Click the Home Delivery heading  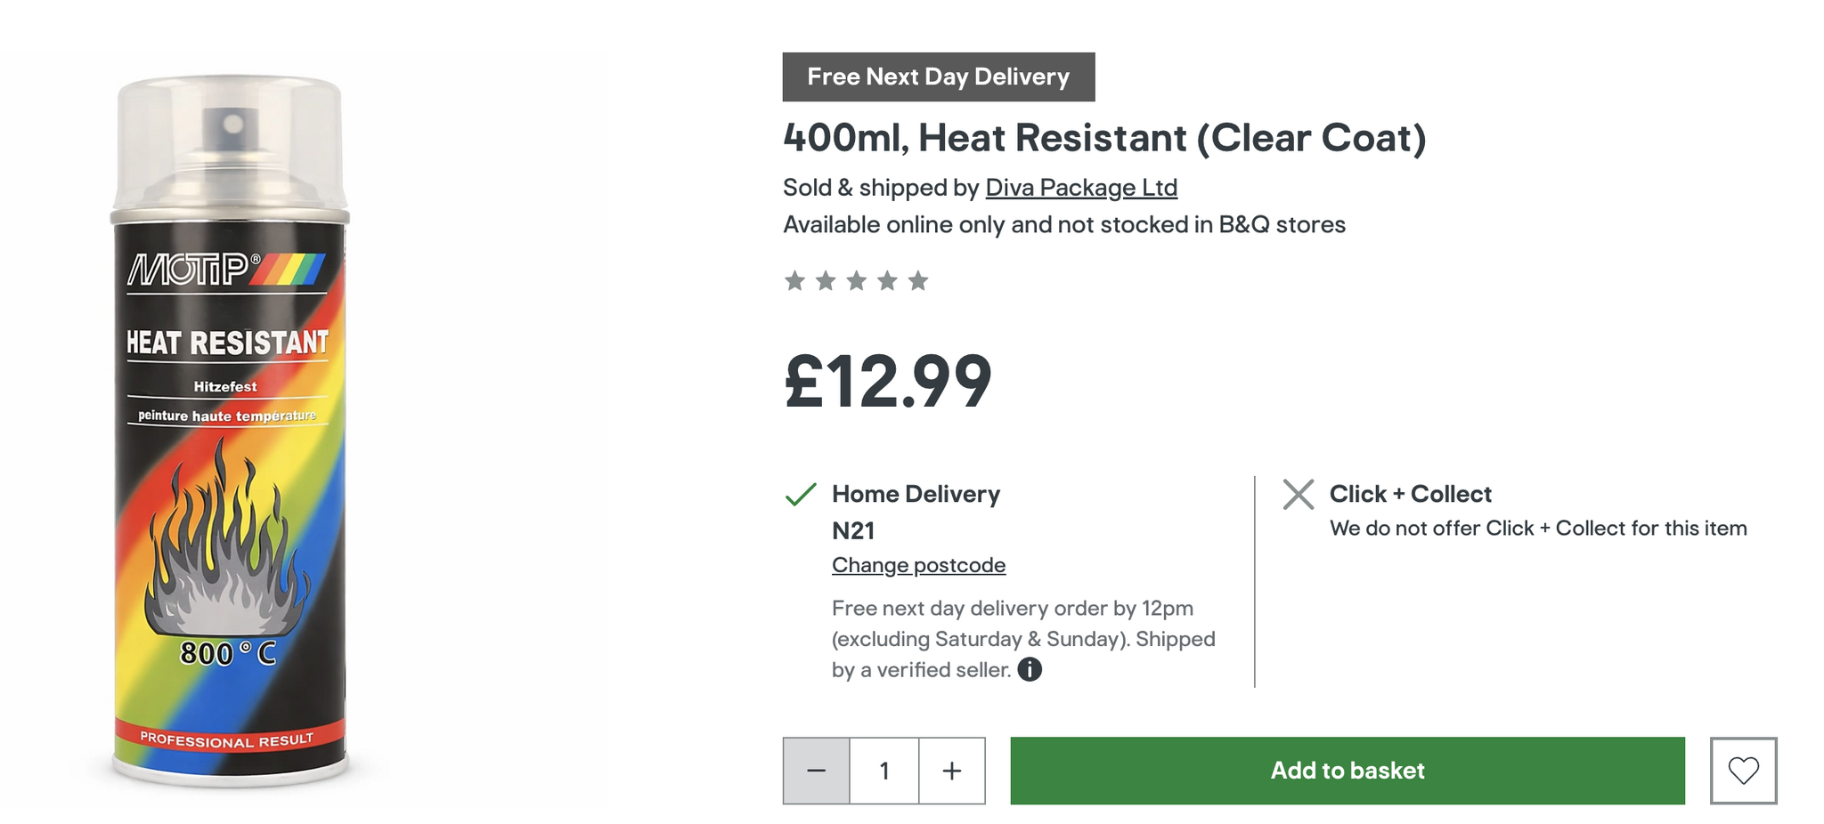point(916,494)
